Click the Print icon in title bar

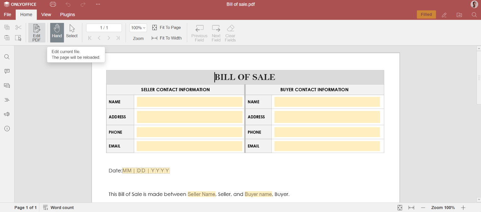pyautogui.click(x=53, y=4)
